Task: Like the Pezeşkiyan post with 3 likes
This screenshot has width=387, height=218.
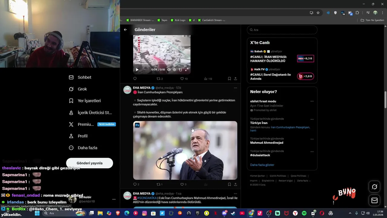Action: point(183,184)
